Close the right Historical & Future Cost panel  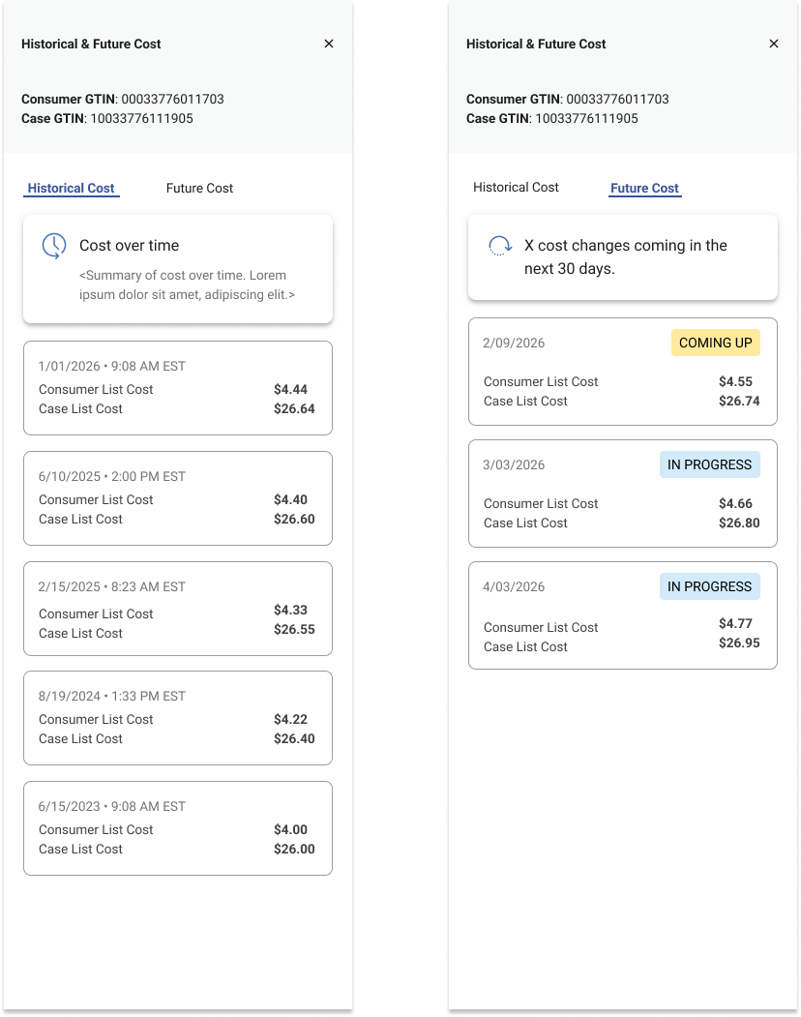click(773, 44)
